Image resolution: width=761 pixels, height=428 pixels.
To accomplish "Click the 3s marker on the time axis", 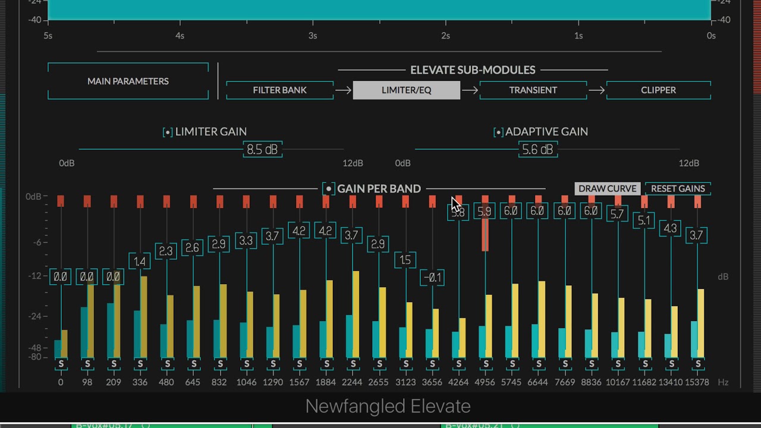I will click(x=313, y=36).
